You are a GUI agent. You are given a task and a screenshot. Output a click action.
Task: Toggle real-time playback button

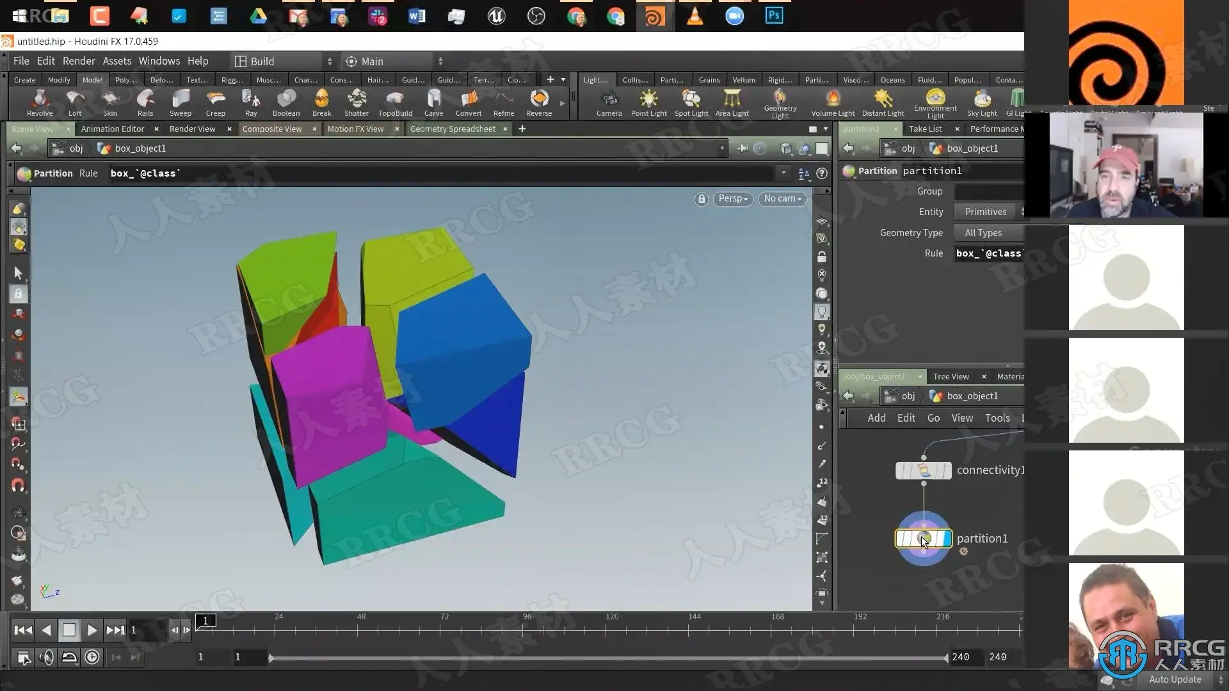click(x=92, y=657)
